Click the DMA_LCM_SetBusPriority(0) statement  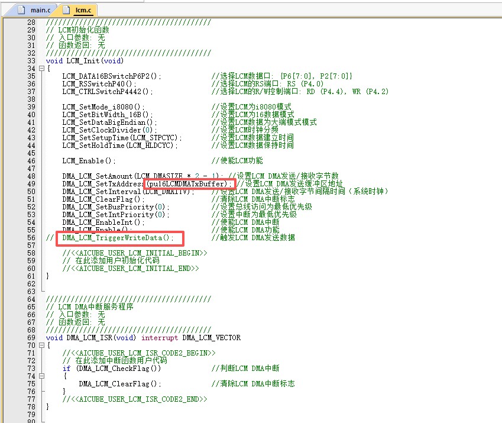pos(115,207)
